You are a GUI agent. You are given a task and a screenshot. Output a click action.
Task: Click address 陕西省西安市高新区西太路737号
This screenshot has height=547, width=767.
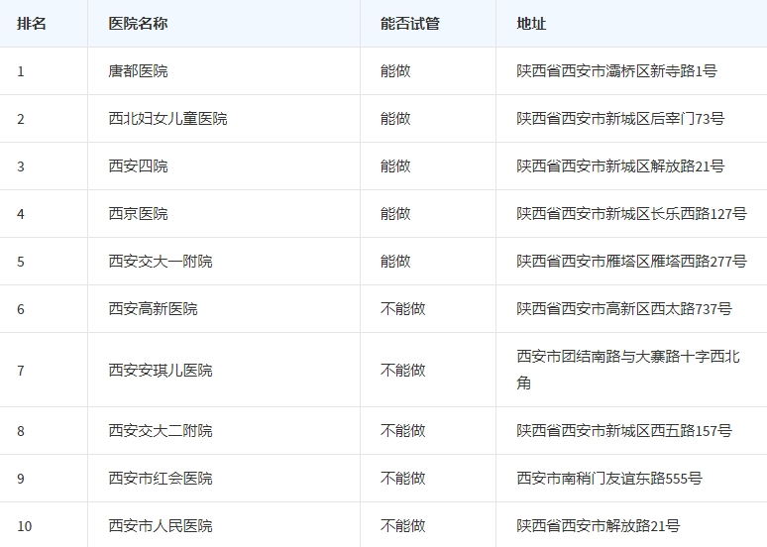pyautogui.click(x=624, y=308)
